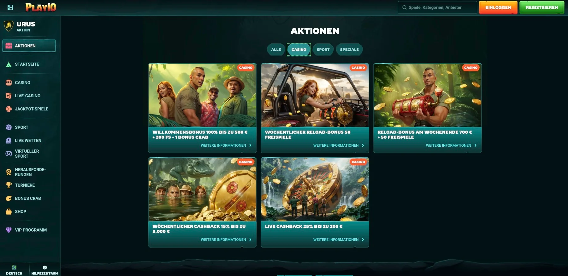Select the Specials filter tab

(x=349, y=50)
